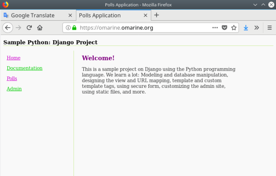
Task: Expand more tools overflow chevron
Action: pos(256,28)
